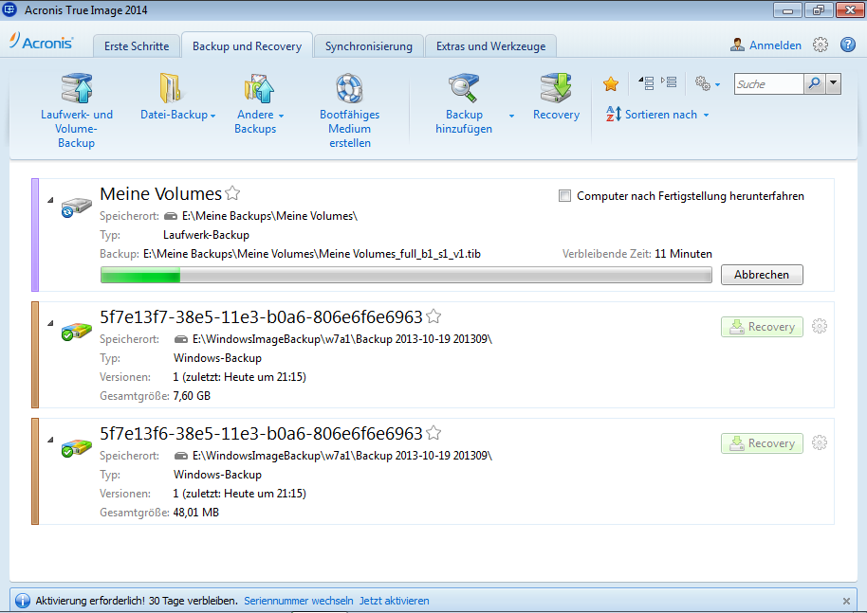Open the Datei-Backup folder icon
Screen dimensions: 867x613
click(172, 88)
